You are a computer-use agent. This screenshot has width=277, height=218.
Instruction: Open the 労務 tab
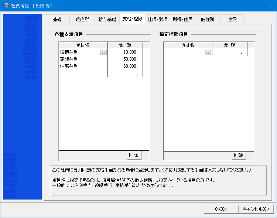tap(233, 20)
